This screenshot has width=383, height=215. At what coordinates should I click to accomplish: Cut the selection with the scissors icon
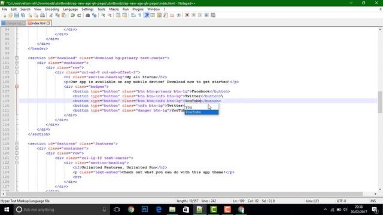pos(51,15)
